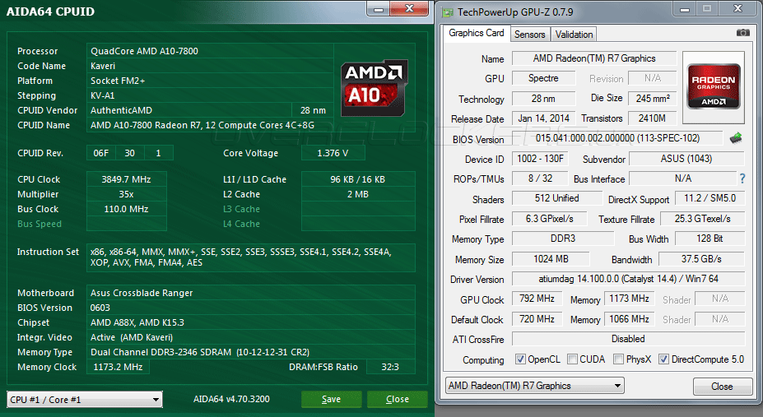This screenshot has width=763, height=417.
Task: Toggle the PhysX checkbox
Action: click(x=618, y=359)
